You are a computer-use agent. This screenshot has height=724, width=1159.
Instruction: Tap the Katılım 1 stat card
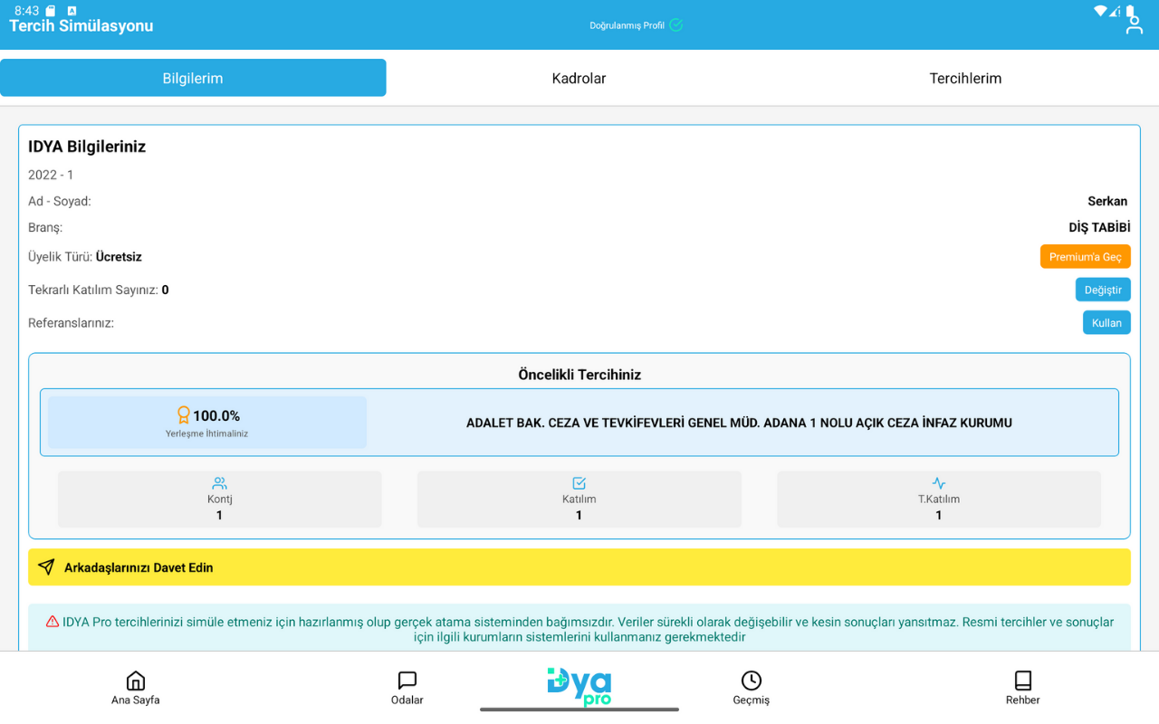point(579,499)
